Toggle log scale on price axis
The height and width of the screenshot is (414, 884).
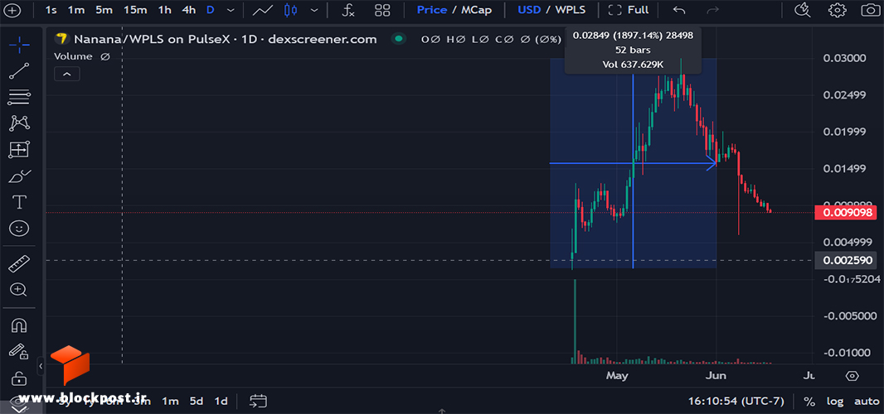[x=835, y=401]
